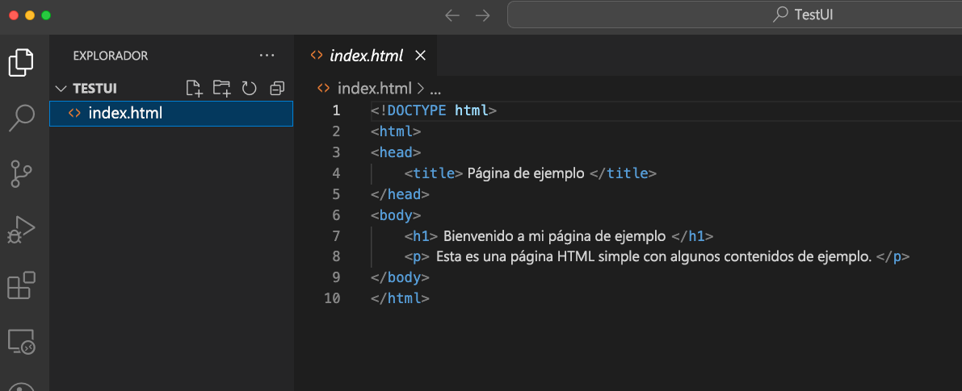962x391 pixels.
Task: Switch to the index.html editor tab
Action: coord(365,56)
